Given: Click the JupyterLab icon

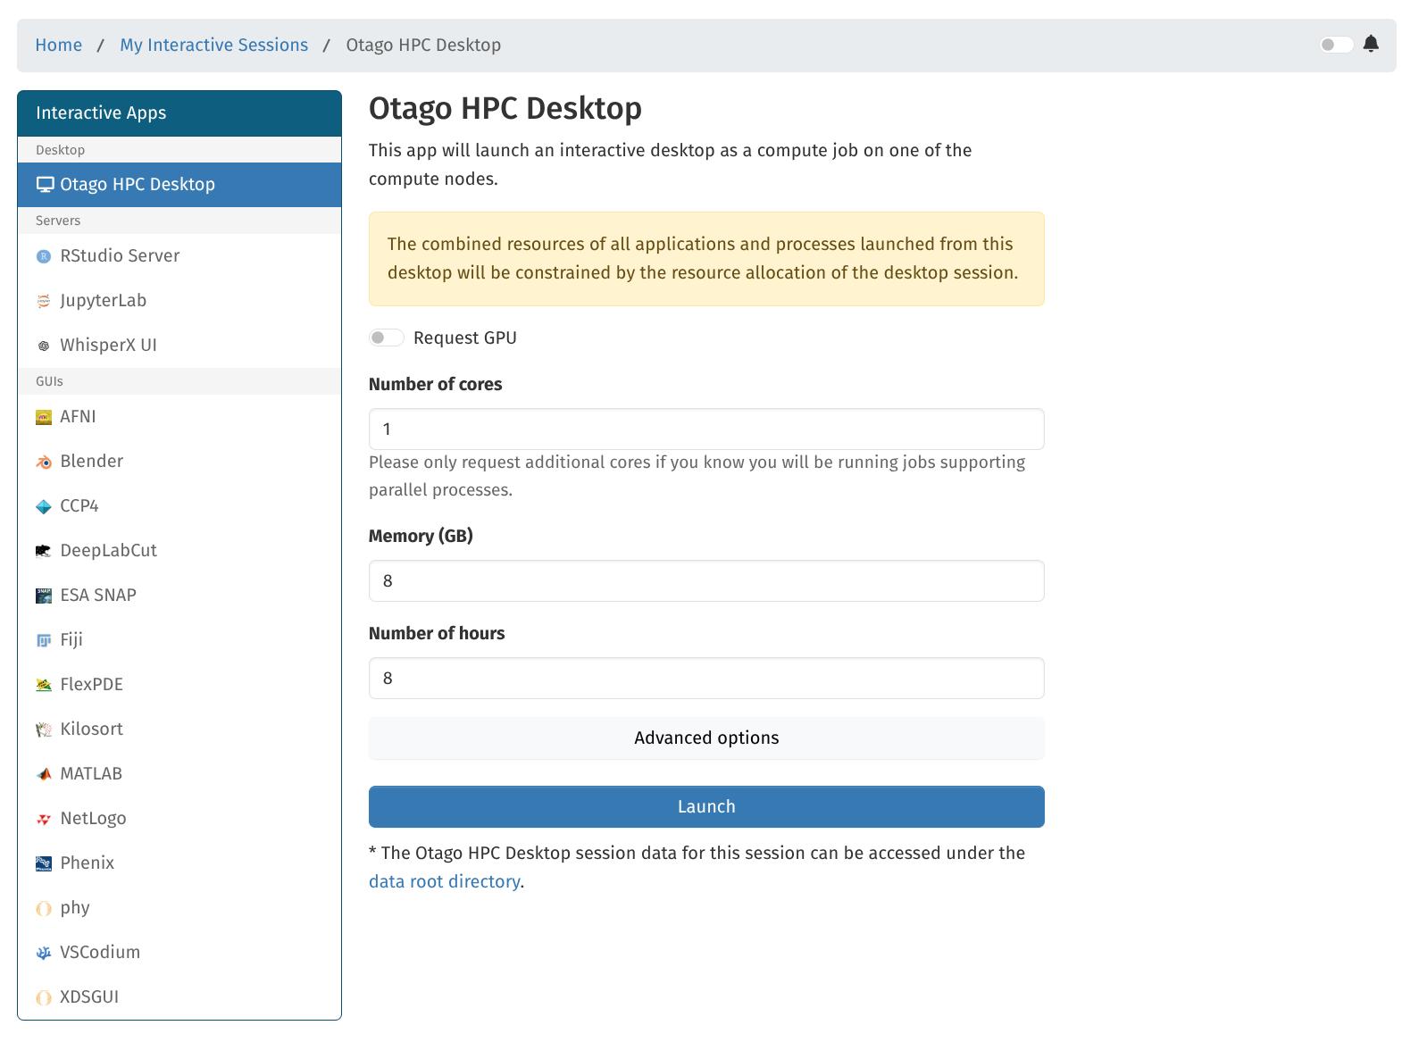Looking at the screenshot, I should click(x=44, y=301).
